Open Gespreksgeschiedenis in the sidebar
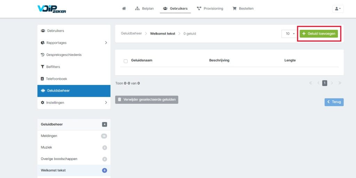The image size is (356, 178). click(x=74, y=55)
